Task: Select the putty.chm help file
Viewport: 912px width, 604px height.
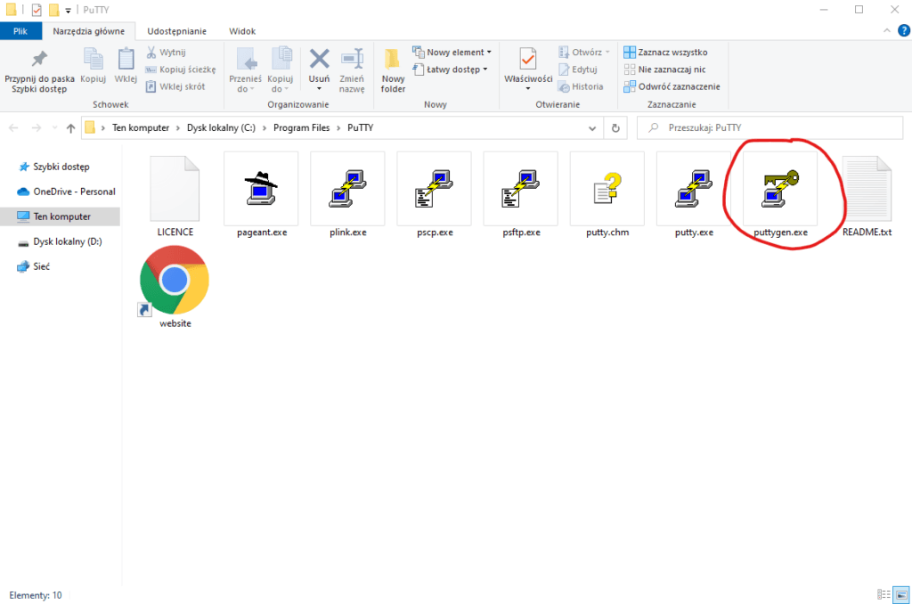Action: point(607,195)
